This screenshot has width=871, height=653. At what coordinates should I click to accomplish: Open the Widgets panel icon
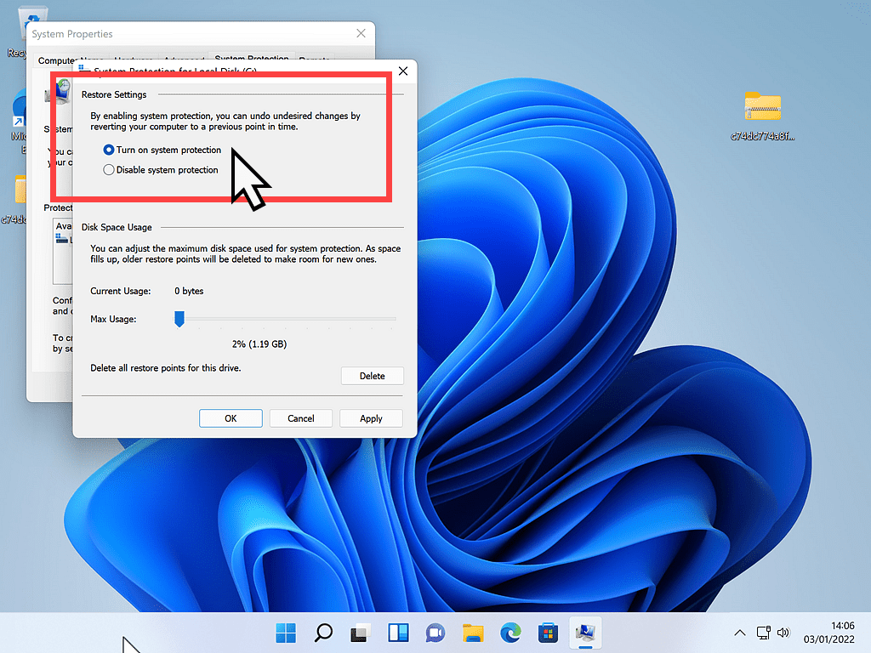(x=397, y=633)
